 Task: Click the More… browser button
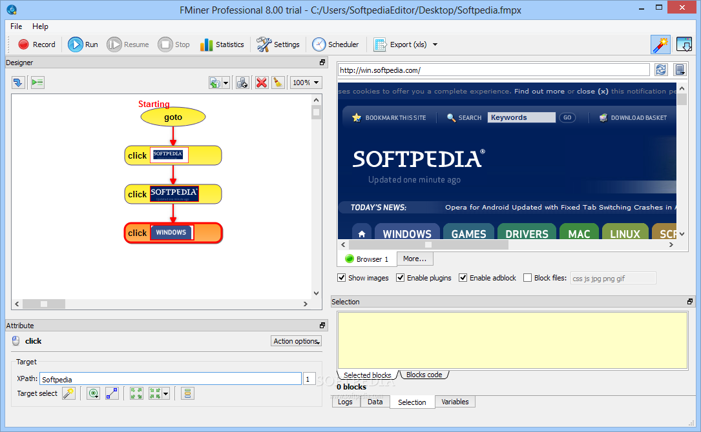tap(414, 259)
